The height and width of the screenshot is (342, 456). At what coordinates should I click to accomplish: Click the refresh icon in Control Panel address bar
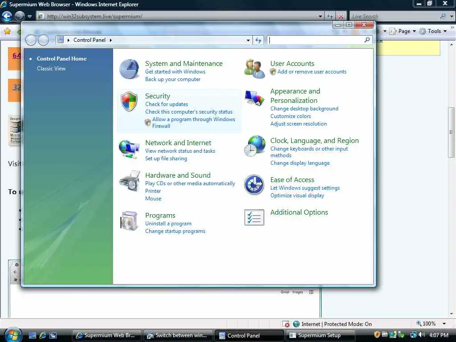click(258, 40)
